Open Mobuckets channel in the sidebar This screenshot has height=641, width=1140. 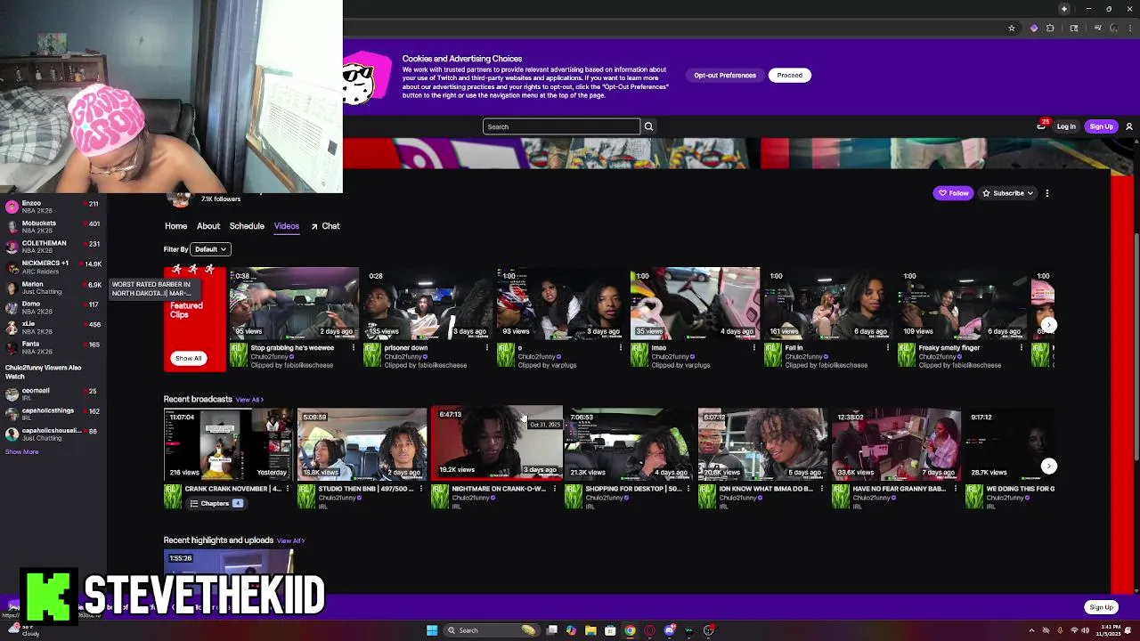tap(53, 227)
